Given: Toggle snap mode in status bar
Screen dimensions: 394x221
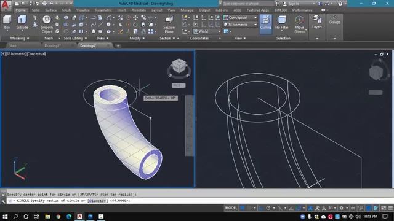Looking at the screenshot, I should coord(249,208).
